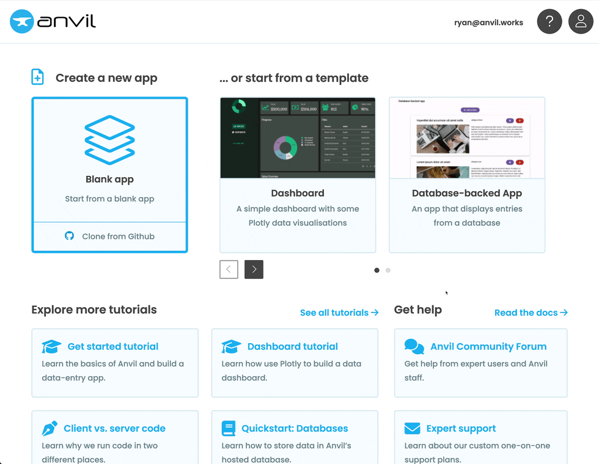Click the ryan@anvil.works account email
This screenshot has width=599, height=464.
(x=488, y=23)
